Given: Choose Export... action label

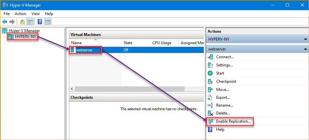Looking at the screenshot, I should click(223, 97).
